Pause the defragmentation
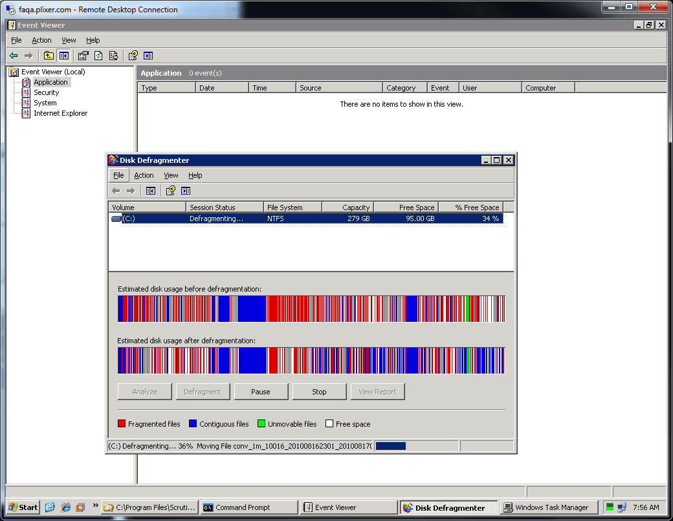Viewport: 673px width, 521px height. [261, 392]
